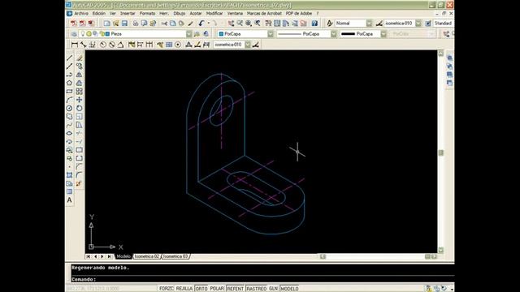Open the Modificar menu
Image resolution: width=520 pixels, height=292 pixels.
[214, 14]
